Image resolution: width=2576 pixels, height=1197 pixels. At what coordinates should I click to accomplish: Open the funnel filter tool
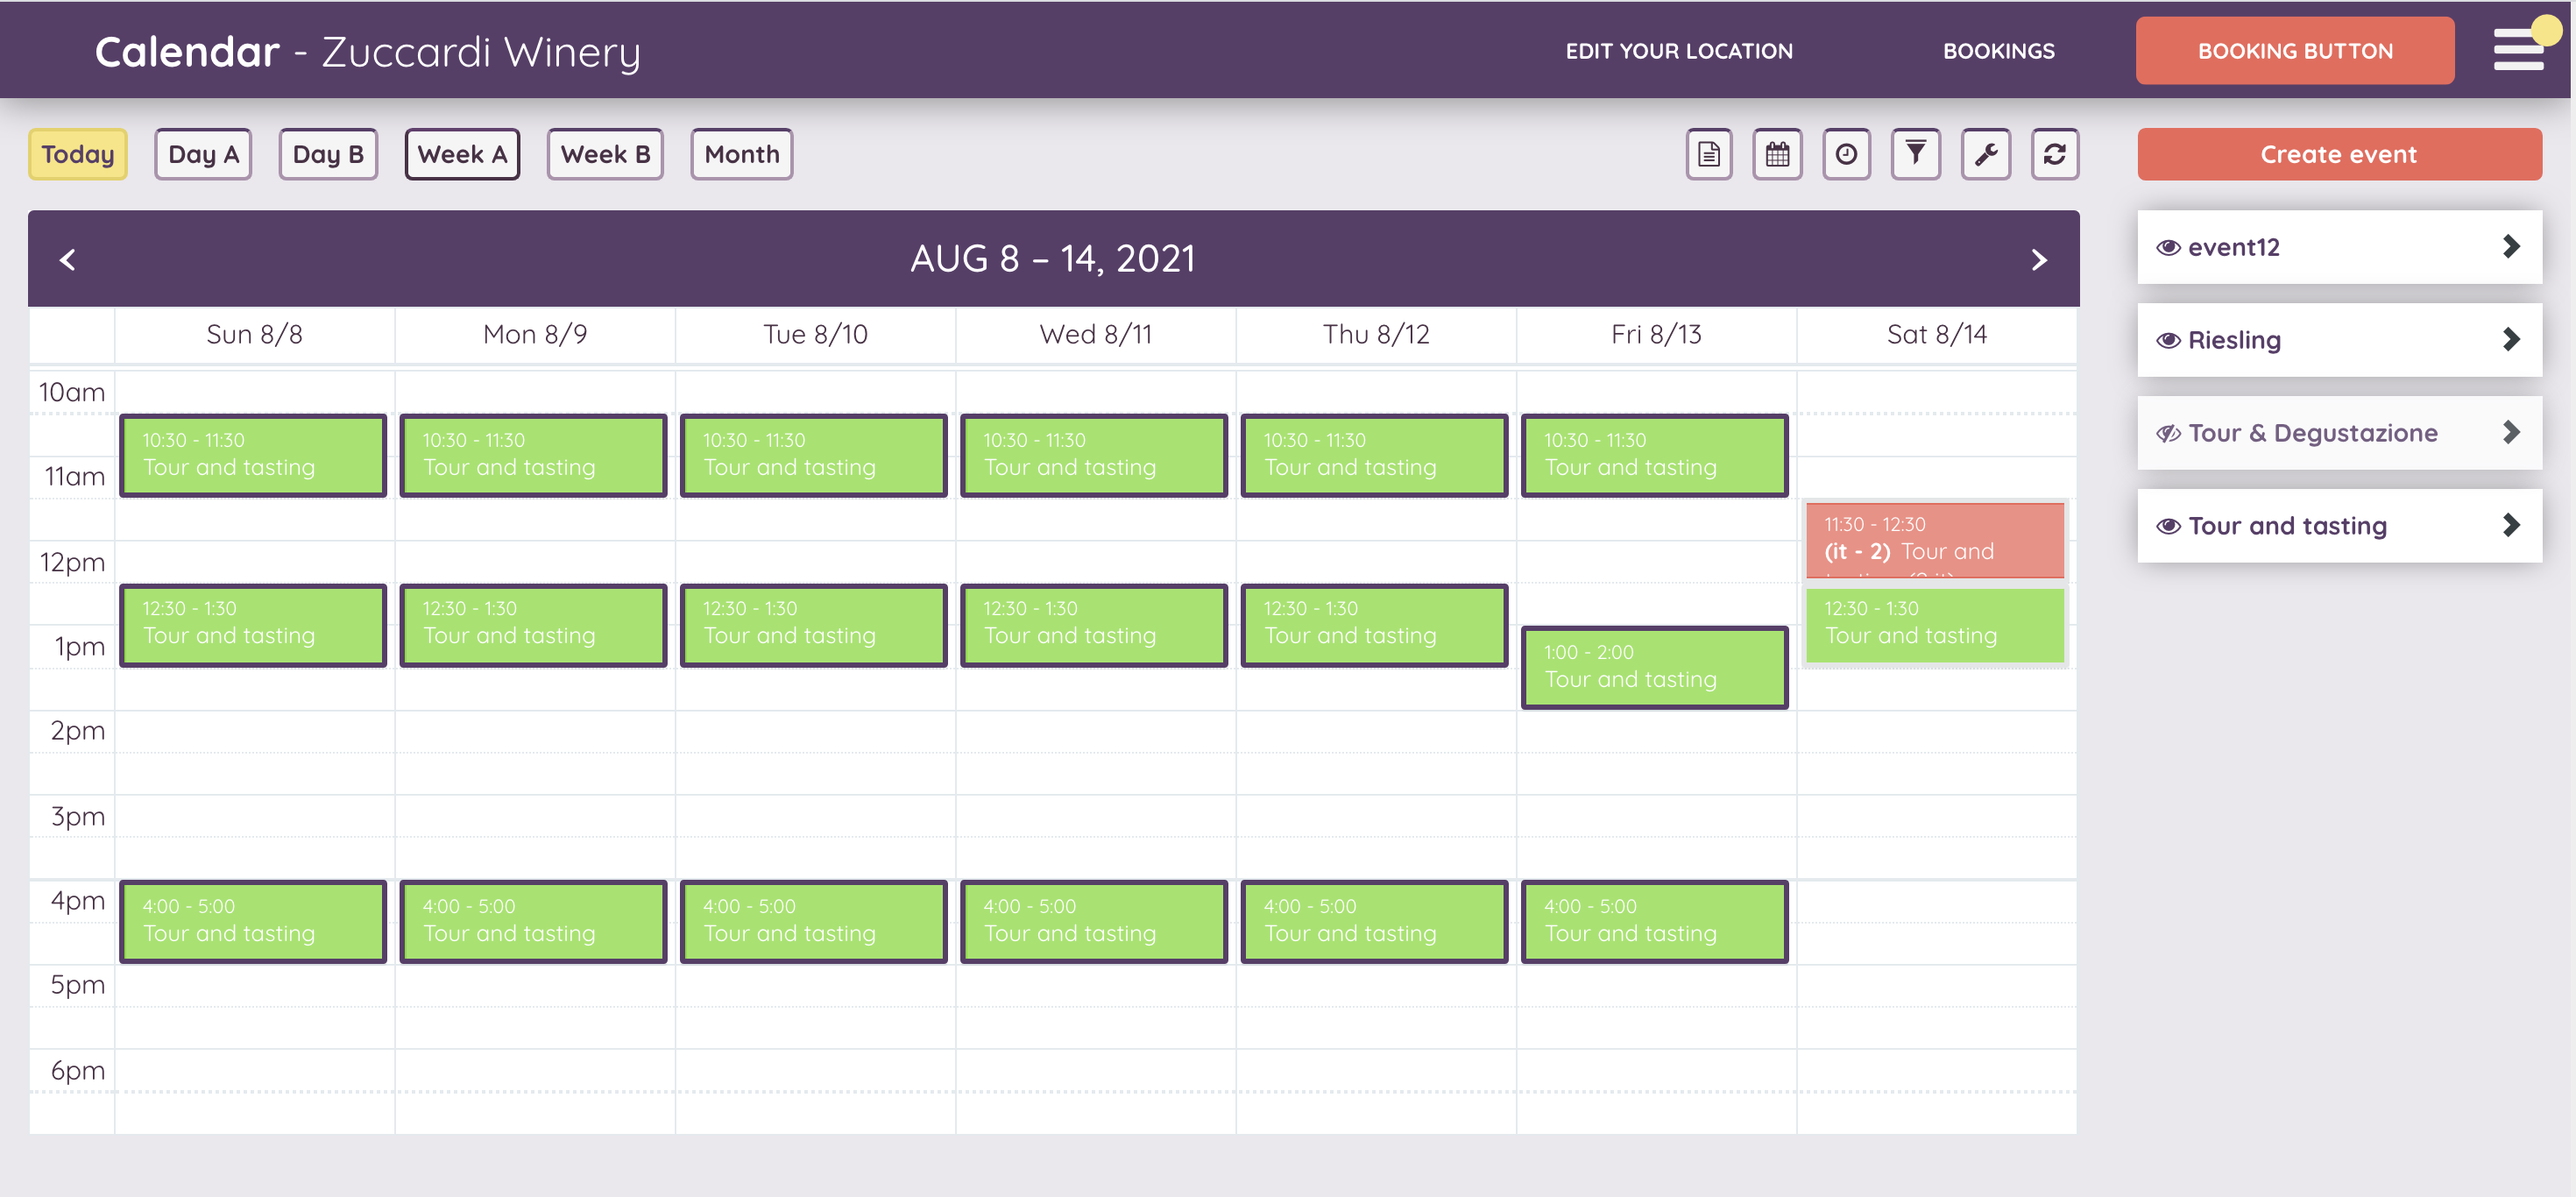point(1915,154)
